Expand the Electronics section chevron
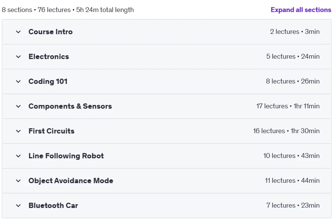333x220 pixels. pyautogui.click(x=18, y=57)
